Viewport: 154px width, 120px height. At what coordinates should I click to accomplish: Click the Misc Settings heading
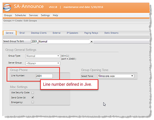19,87
